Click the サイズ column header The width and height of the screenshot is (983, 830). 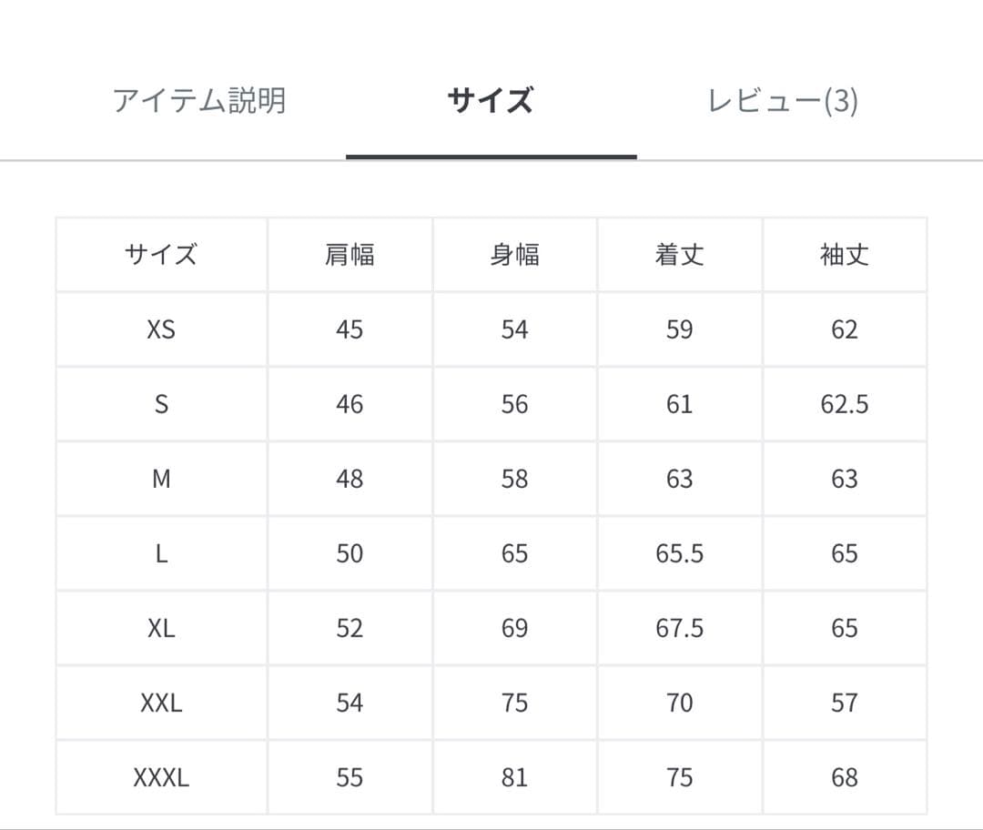tap(160, 255)
